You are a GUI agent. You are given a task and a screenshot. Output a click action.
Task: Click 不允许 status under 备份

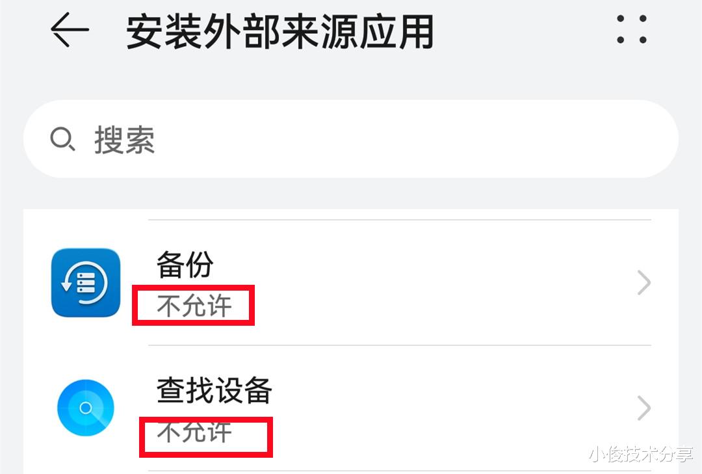194,306
